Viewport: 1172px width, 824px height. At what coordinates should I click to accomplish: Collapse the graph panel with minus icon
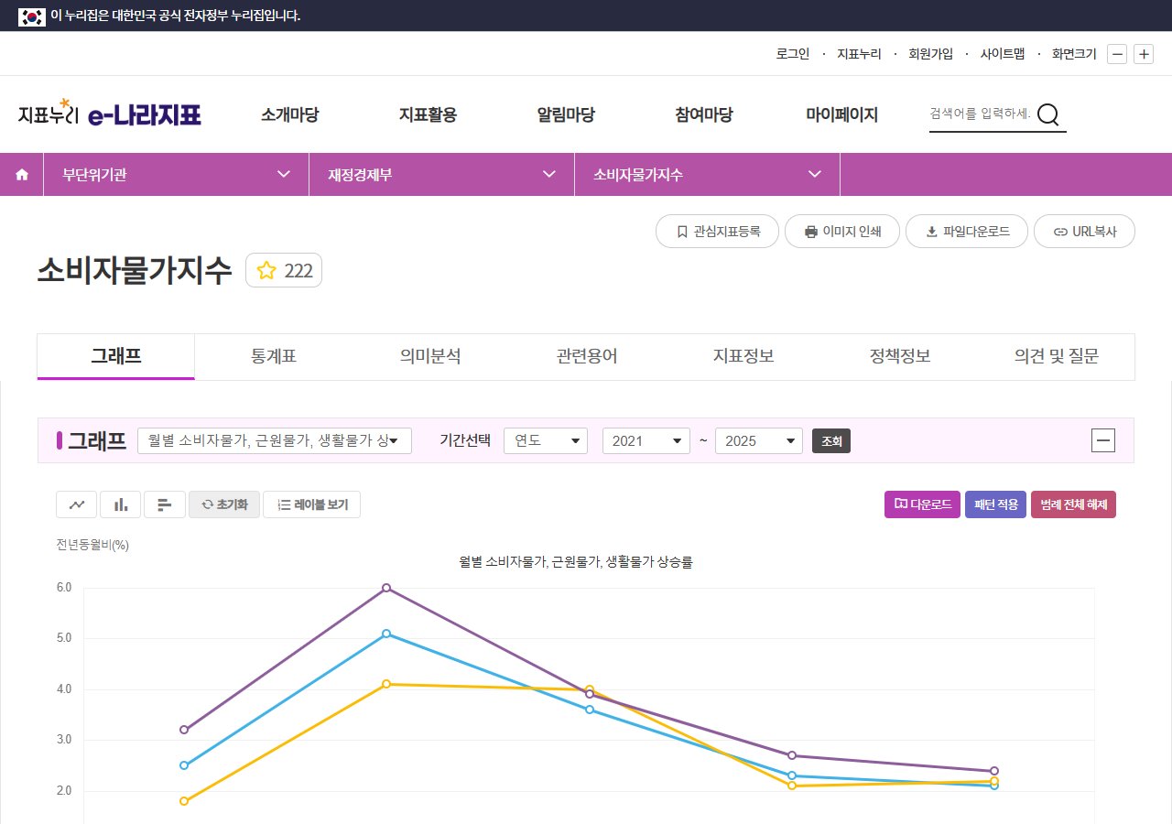pyautogui.click(x=1103, y=440)
